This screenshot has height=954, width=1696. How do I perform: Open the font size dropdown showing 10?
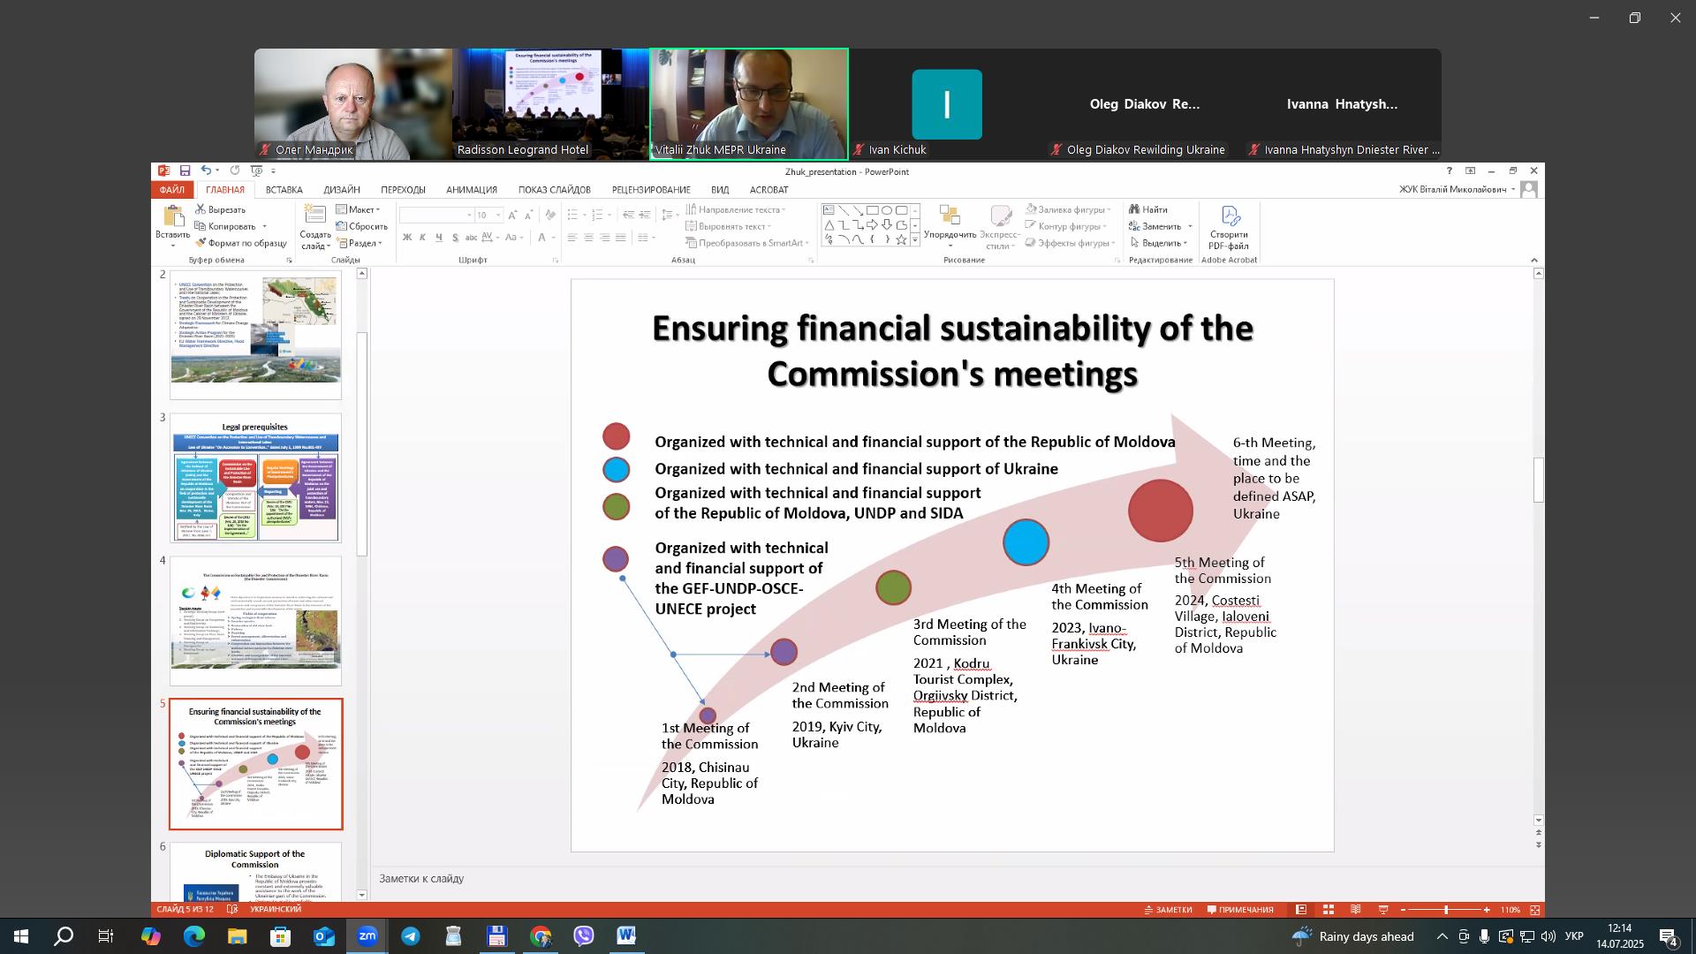[x=498, y=216]
